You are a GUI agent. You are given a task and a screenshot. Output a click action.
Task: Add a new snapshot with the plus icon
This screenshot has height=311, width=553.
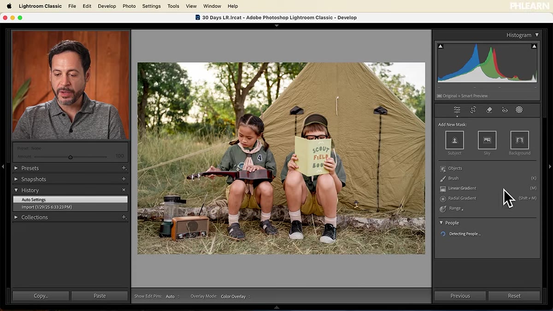click(x=124, y=179)
